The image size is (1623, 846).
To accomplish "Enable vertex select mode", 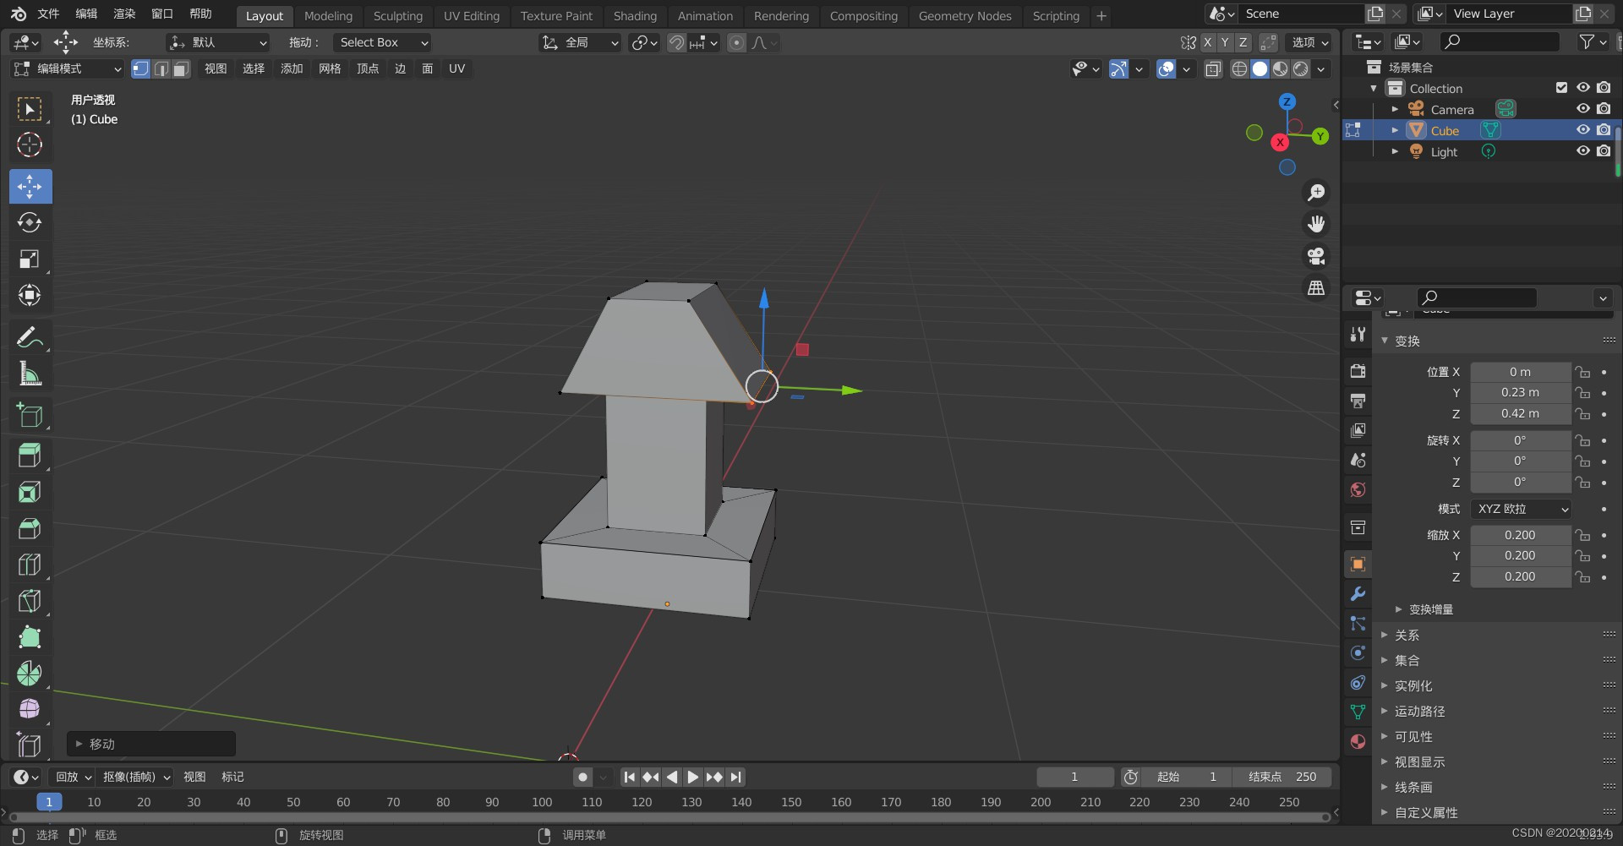I will tap(141, 68).
